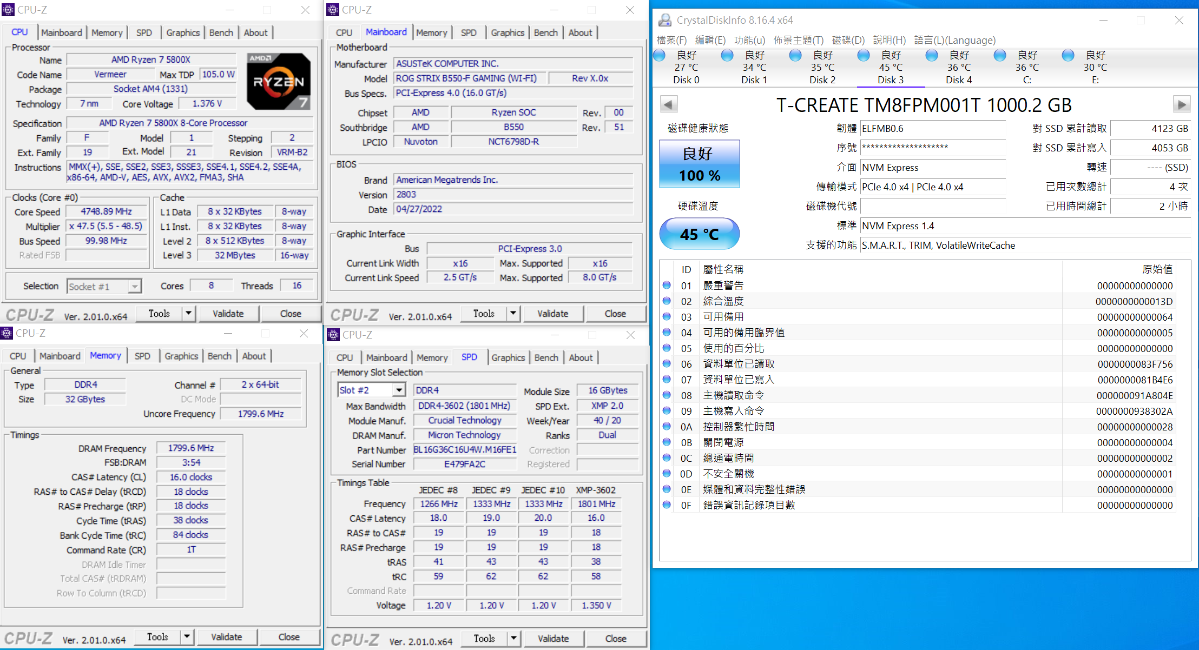Click 傳輸模式 PCIe 4.0 x4 field
The image size is (1199, 650).
(933, 187)
